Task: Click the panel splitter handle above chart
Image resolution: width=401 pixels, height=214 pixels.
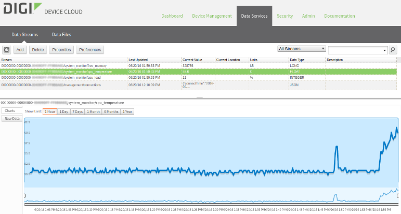Action: [200, 97]
